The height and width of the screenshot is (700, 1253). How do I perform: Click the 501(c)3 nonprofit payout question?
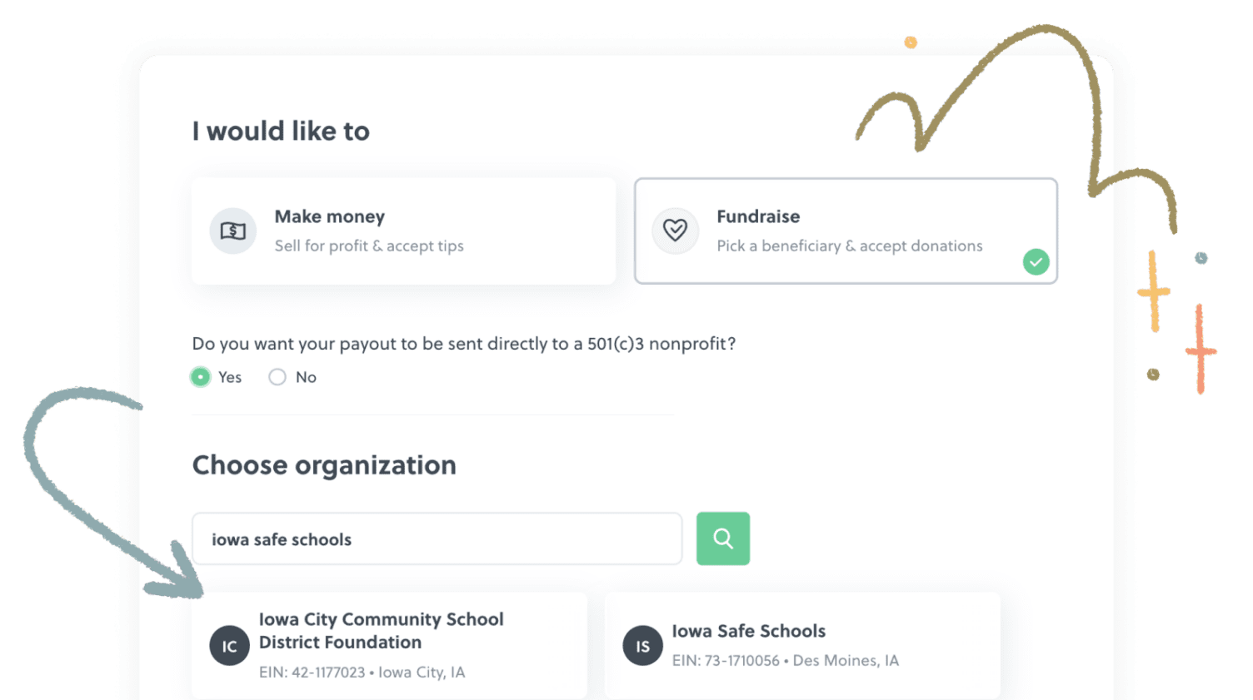coord(464,344)
